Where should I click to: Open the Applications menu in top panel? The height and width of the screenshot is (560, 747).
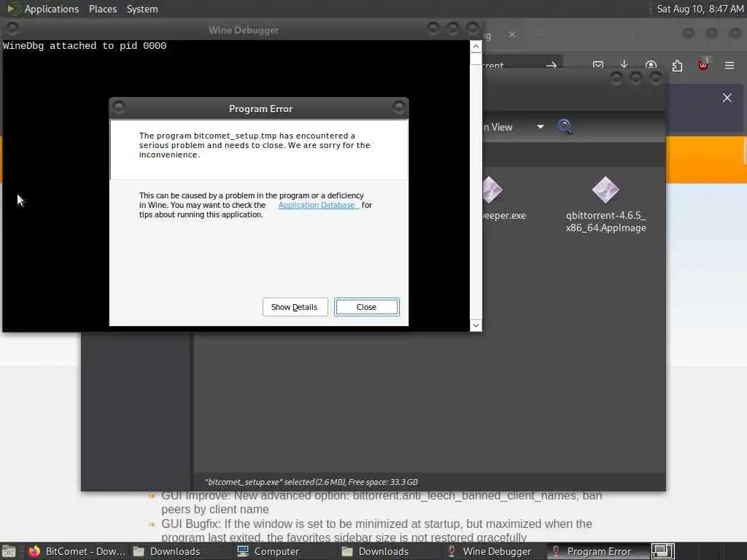click(x=52, y=9)
